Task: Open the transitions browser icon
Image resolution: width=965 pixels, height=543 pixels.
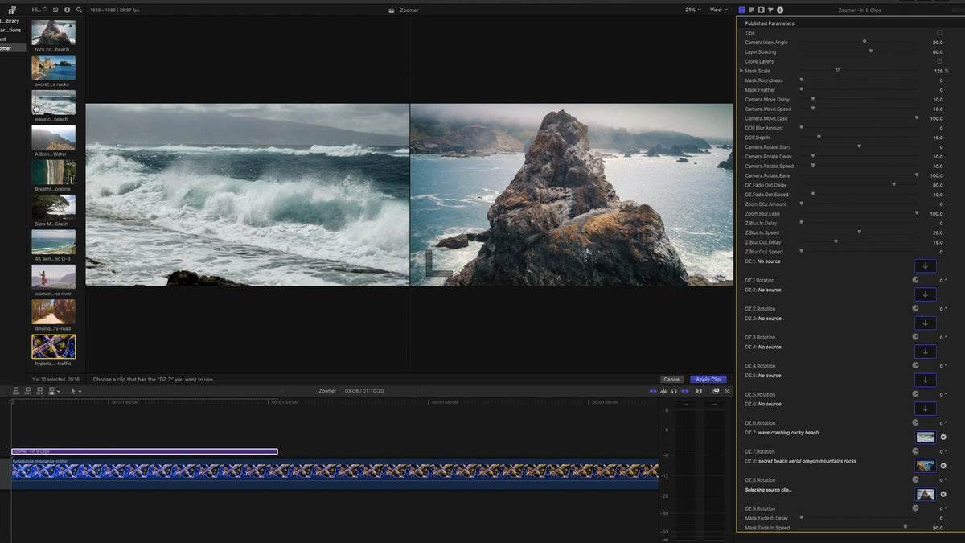Action: click(727, 391)
